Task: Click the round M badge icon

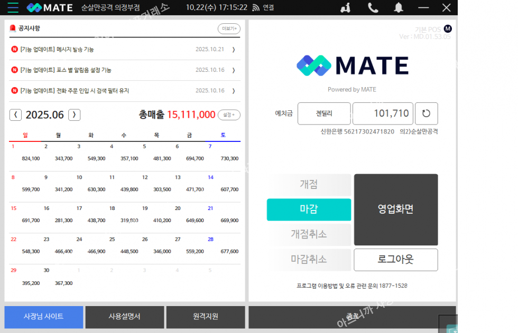Action: 448,28
